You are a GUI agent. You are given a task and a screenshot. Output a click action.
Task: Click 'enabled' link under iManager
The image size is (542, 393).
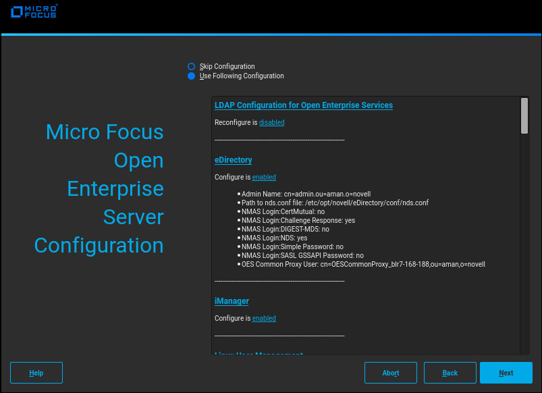coord(264,318)
